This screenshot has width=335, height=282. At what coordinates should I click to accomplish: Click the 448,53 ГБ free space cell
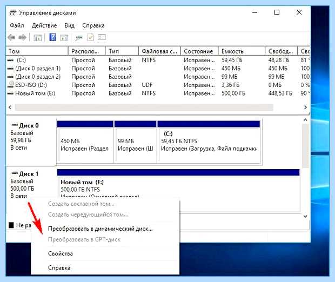tap(280, 93)
